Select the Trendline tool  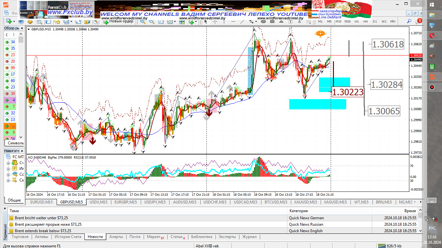pos(242,22)
